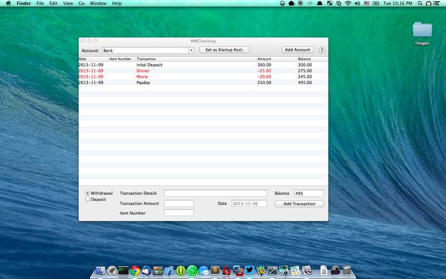Click the Balance field showing 495

click(309, 193)
